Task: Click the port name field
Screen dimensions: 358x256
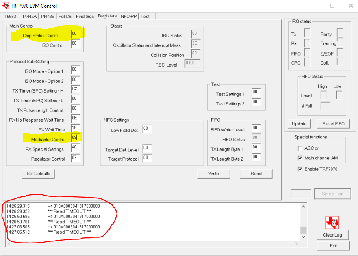Action: [301, 194]
